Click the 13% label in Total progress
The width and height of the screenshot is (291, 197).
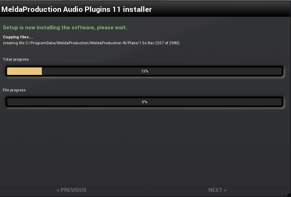click(145, 71)
